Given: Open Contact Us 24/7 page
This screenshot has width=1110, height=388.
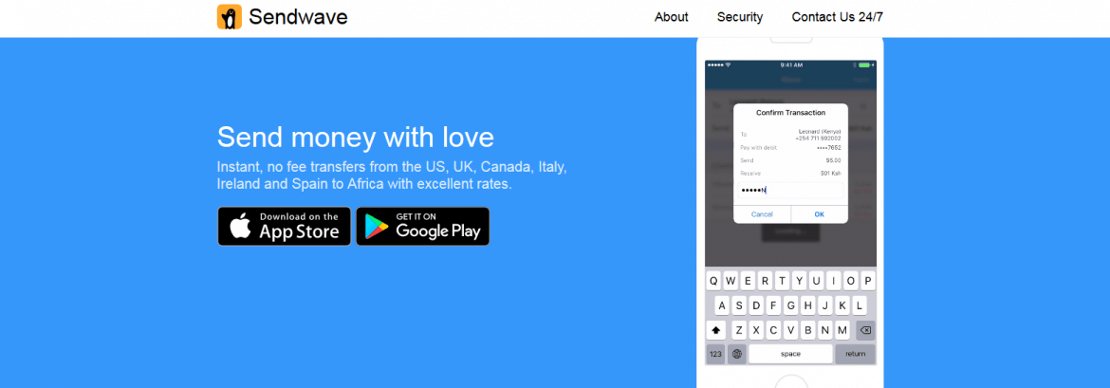Looking at the screenshot, I should pos(838,17).
